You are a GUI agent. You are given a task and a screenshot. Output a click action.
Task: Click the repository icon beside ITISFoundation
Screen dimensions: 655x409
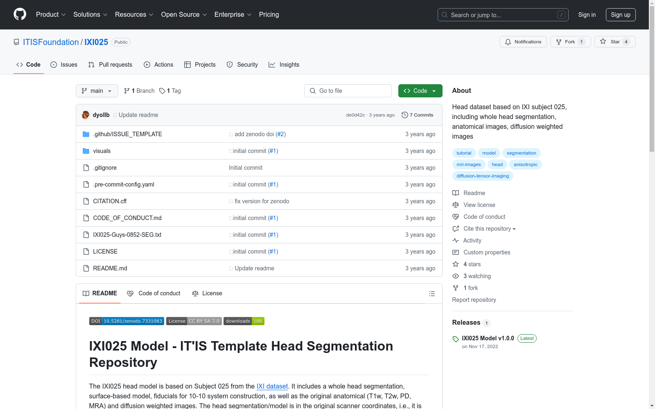pyautogui.click(x=16, y=42)
